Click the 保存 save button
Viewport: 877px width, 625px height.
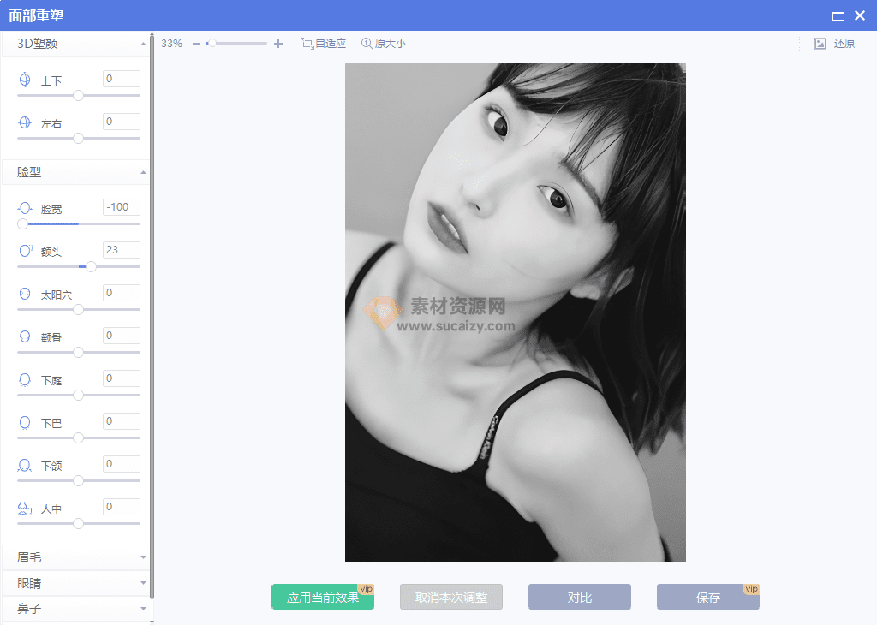[708, 596]
